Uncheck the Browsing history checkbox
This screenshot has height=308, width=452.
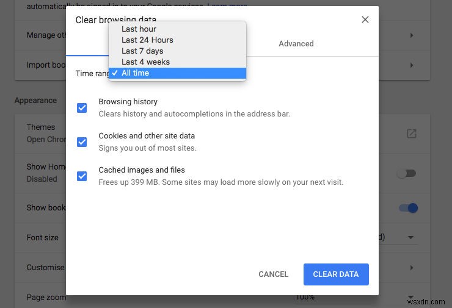coord(82,108)
